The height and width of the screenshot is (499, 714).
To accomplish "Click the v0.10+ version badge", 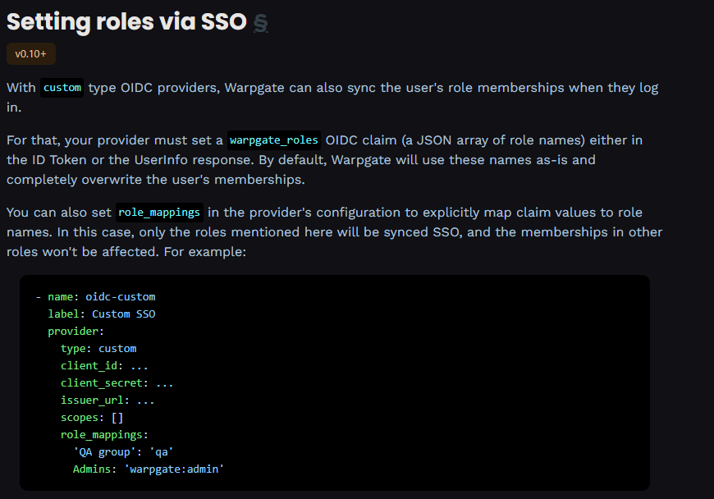I will point(31,53).
